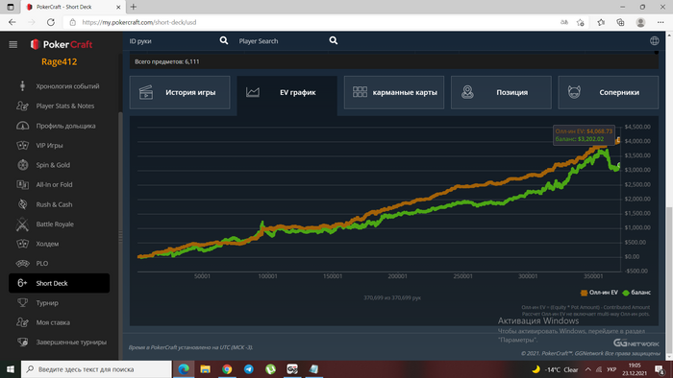This screenshot has height=378, width=673.
Task: Click the browser address bar URL
Action: click(x=139, y=22)
